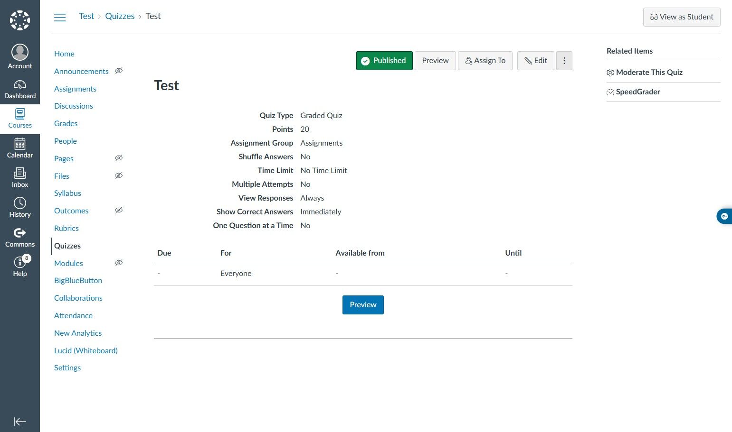The image size is (732, 432).
Task: Go to Dashboard in global navigation
Action: point(20,89)
